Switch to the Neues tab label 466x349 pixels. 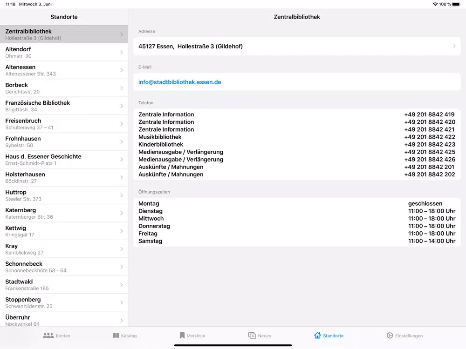265,336
